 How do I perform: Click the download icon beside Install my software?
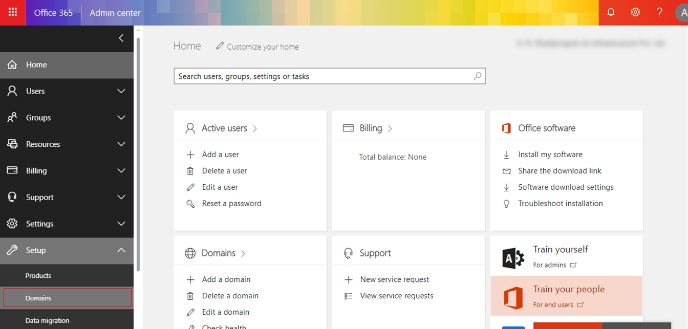coord(506,155)
